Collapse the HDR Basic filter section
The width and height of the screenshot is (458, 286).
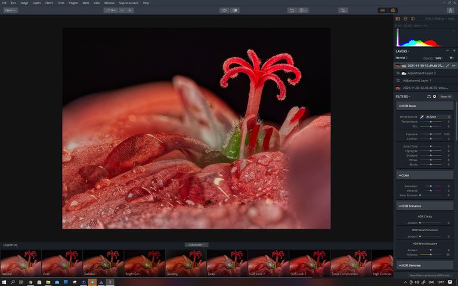[x=425, y=106]
